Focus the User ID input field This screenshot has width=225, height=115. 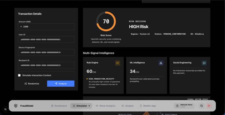(x=46, y=39)
